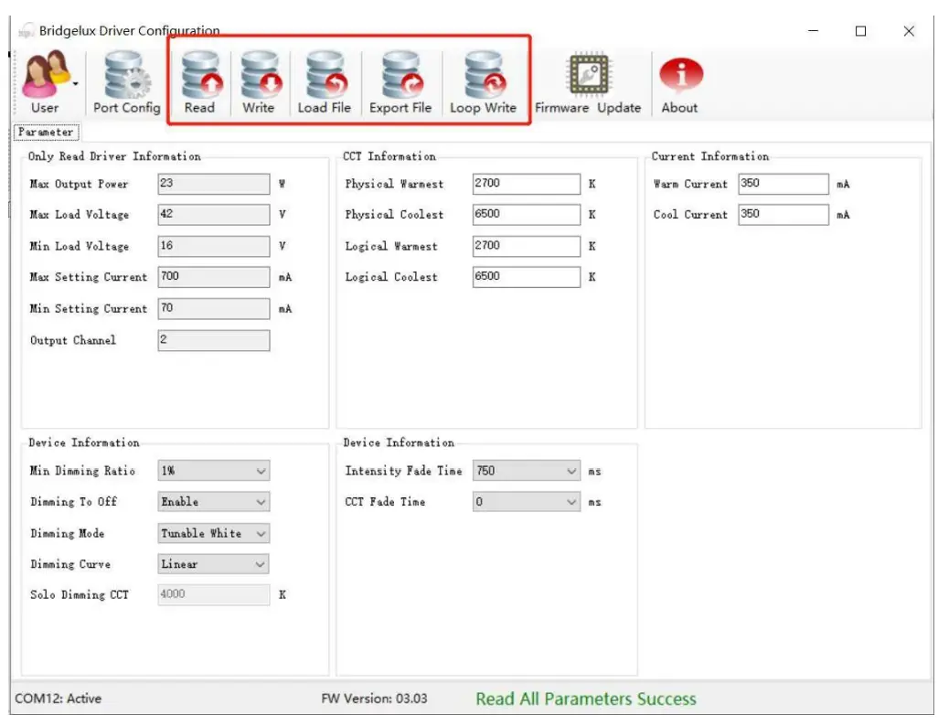938x725 pixels.
Task: Click the Warm Current input field
Action: [x=783, y=184]
